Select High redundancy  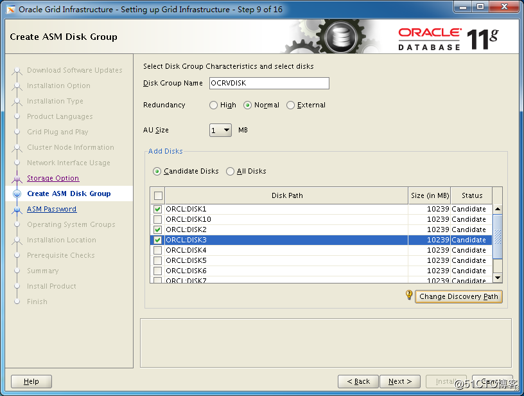tap(214, 105)
